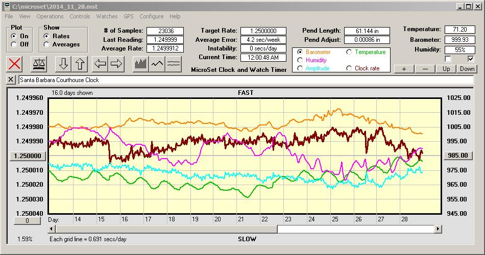Image resolution: width=485 pixels, height=255 pixels.
Task: Click the plus (+) button
Action: (404, 69)
